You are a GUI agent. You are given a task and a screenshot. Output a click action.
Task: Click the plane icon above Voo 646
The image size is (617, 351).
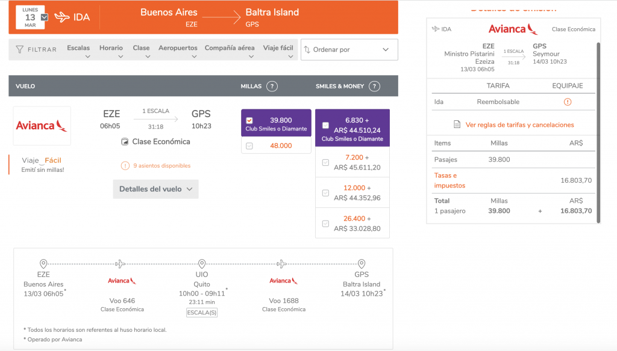click(x=121, y=264)
